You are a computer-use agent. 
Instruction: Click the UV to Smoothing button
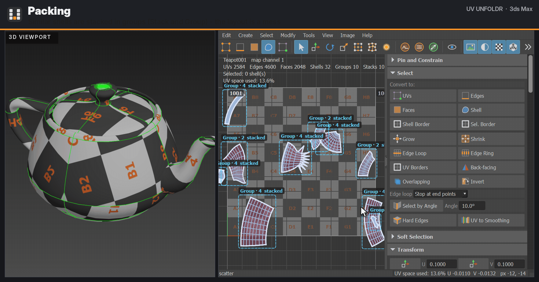click(x=491, y=220)
